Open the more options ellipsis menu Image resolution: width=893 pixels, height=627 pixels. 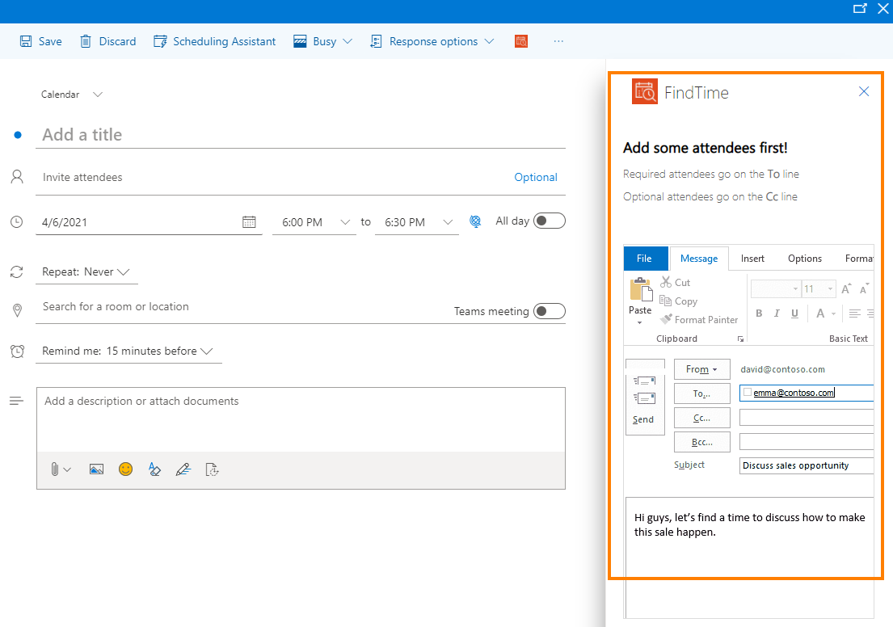click(558, 41)
